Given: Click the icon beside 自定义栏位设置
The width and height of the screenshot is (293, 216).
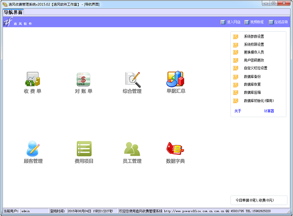Looking at the screenshot, I should [x=236, y=68].
